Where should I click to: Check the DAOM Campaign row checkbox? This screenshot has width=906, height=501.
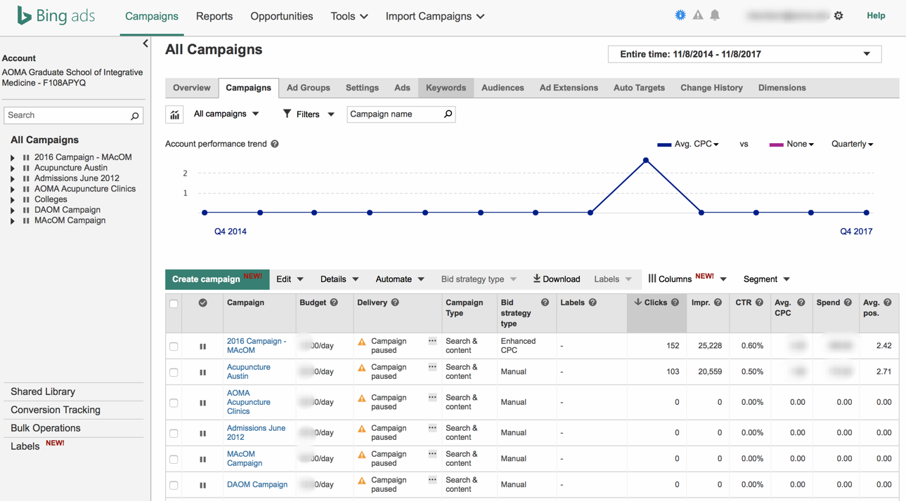point(174,486)
